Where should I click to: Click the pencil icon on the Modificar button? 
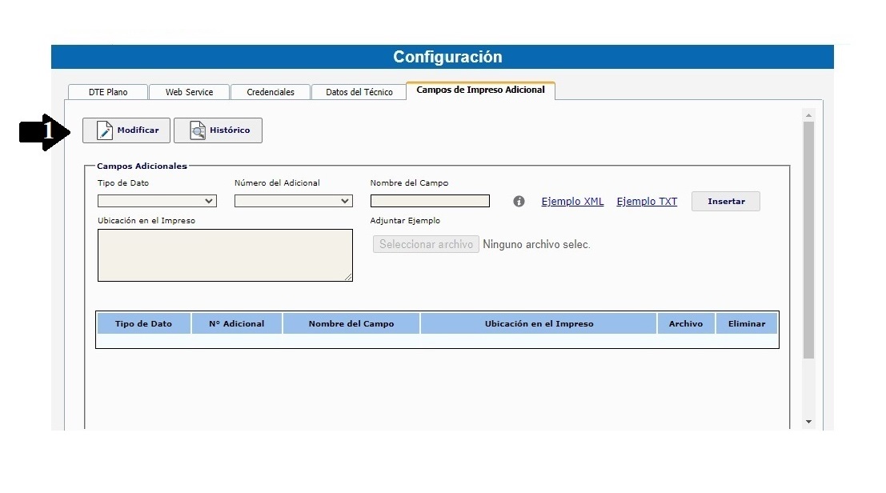(105, 130)
